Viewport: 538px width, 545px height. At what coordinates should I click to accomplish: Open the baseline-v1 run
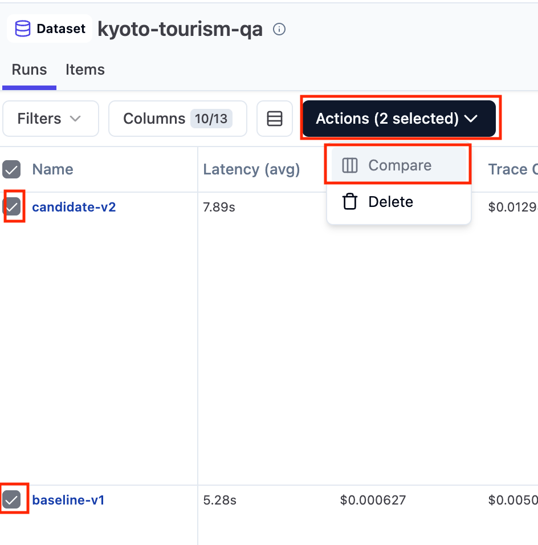pos(68,499)
